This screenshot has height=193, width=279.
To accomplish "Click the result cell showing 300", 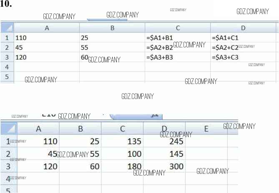I will (164, 167).
